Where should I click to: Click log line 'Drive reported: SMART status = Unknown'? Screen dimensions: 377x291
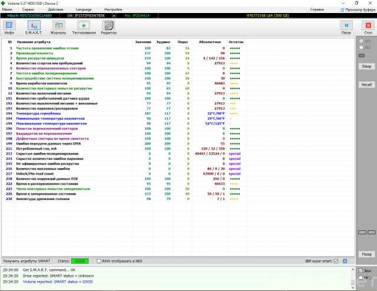pos(58,276)
